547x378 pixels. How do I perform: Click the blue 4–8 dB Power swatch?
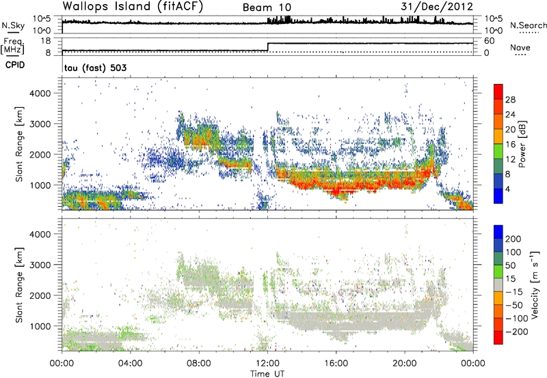click(x=498, y=181)
